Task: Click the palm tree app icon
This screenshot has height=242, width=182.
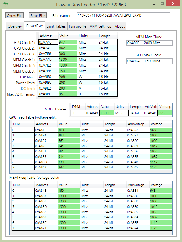Action: click(5, 4)
